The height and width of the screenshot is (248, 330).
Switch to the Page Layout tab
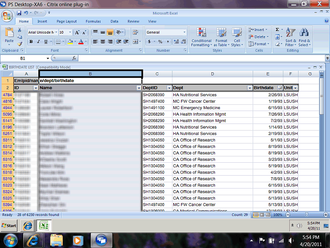pos(67,21)
